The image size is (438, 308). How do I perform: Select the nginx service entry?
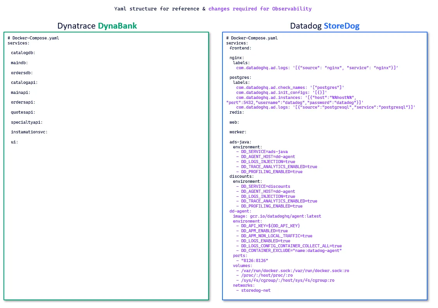click(x=236, y=58)
